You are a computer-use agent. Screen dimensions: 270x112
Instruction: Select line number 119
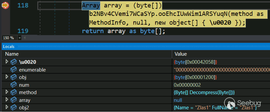coord(23,31)
